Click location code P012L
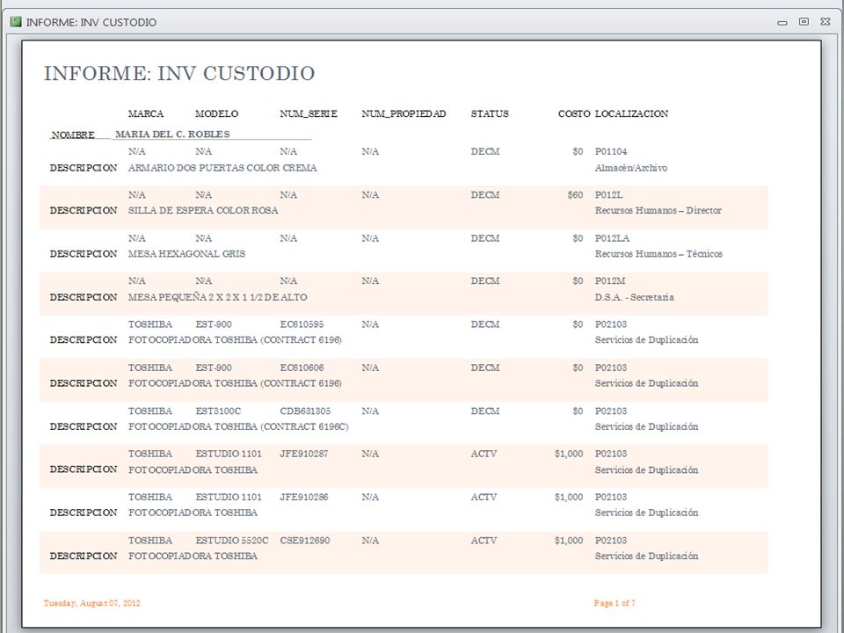Viewport: 844px width, 633px height. point(608,195)
